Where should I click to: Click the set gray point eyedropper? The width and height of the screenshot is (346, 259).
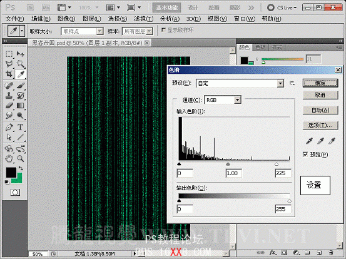coord(320,141)
